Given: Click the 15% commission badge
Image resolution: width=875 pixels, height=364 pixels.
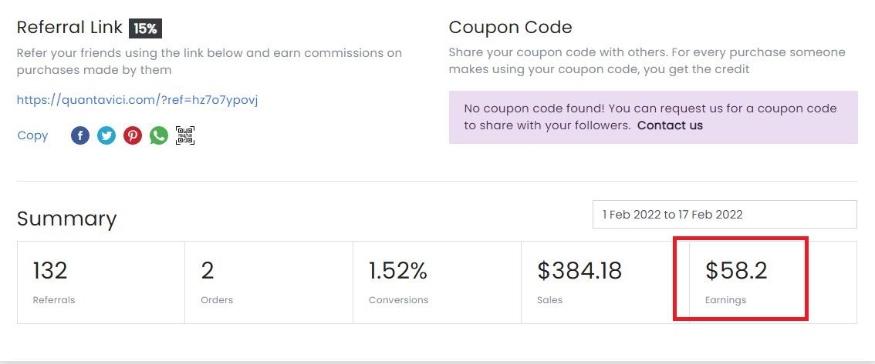Looking at the screenshot, I should [145, 28].
